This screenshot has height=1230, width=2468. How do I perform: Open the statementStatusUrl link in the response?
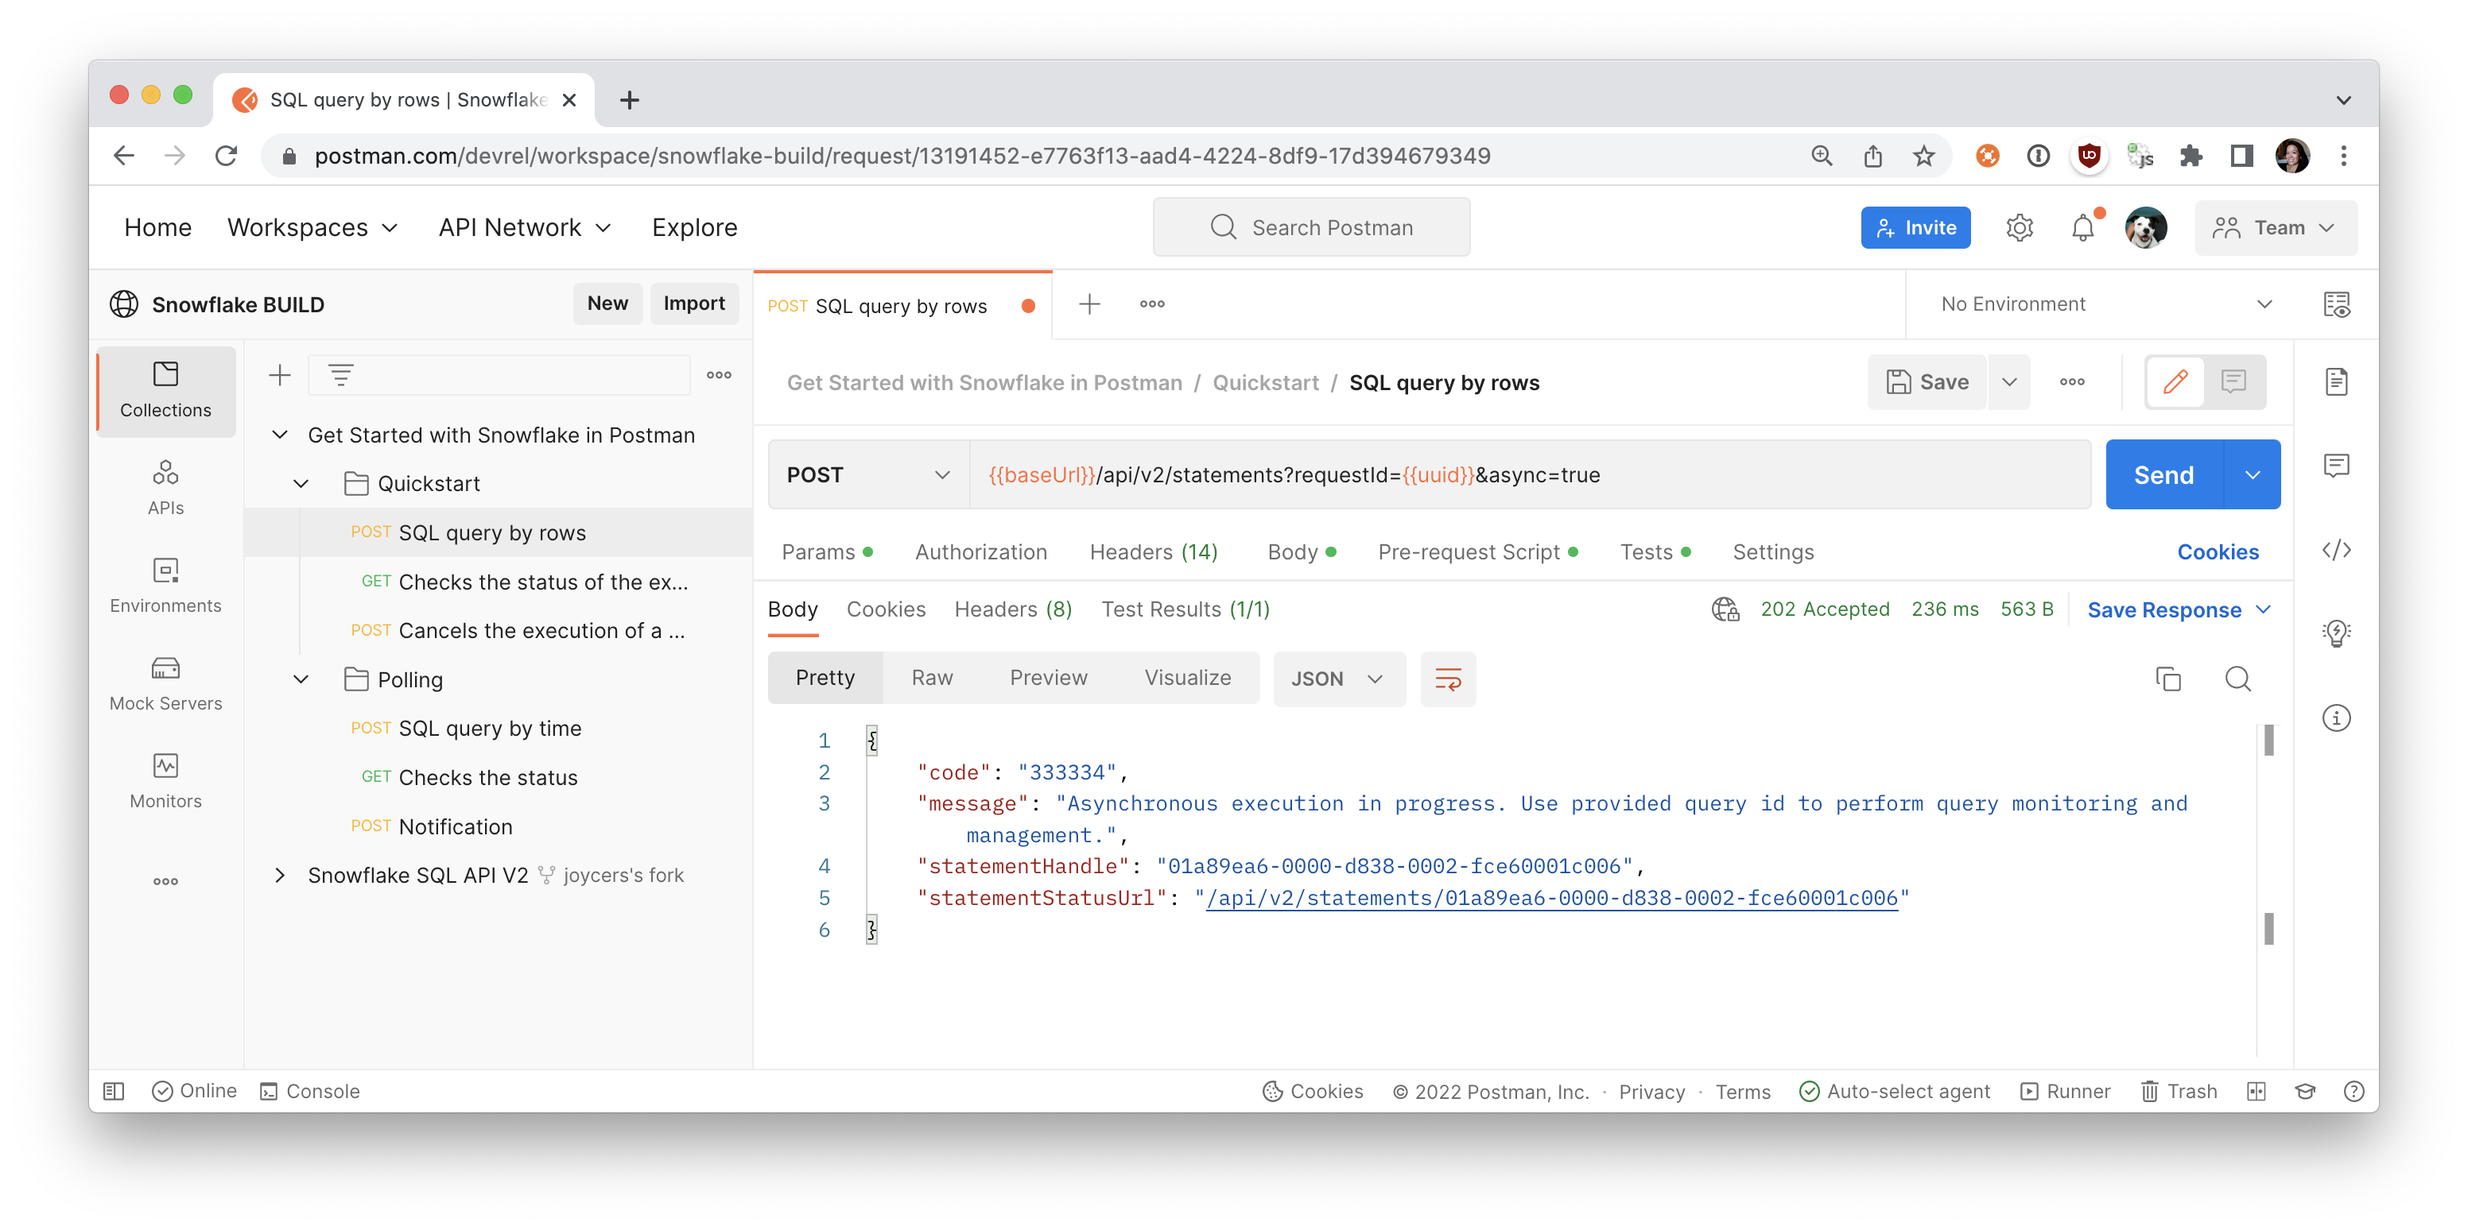1551,898
